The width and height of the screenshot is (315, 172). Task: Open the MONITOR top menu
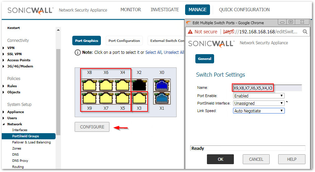point(131,10)
